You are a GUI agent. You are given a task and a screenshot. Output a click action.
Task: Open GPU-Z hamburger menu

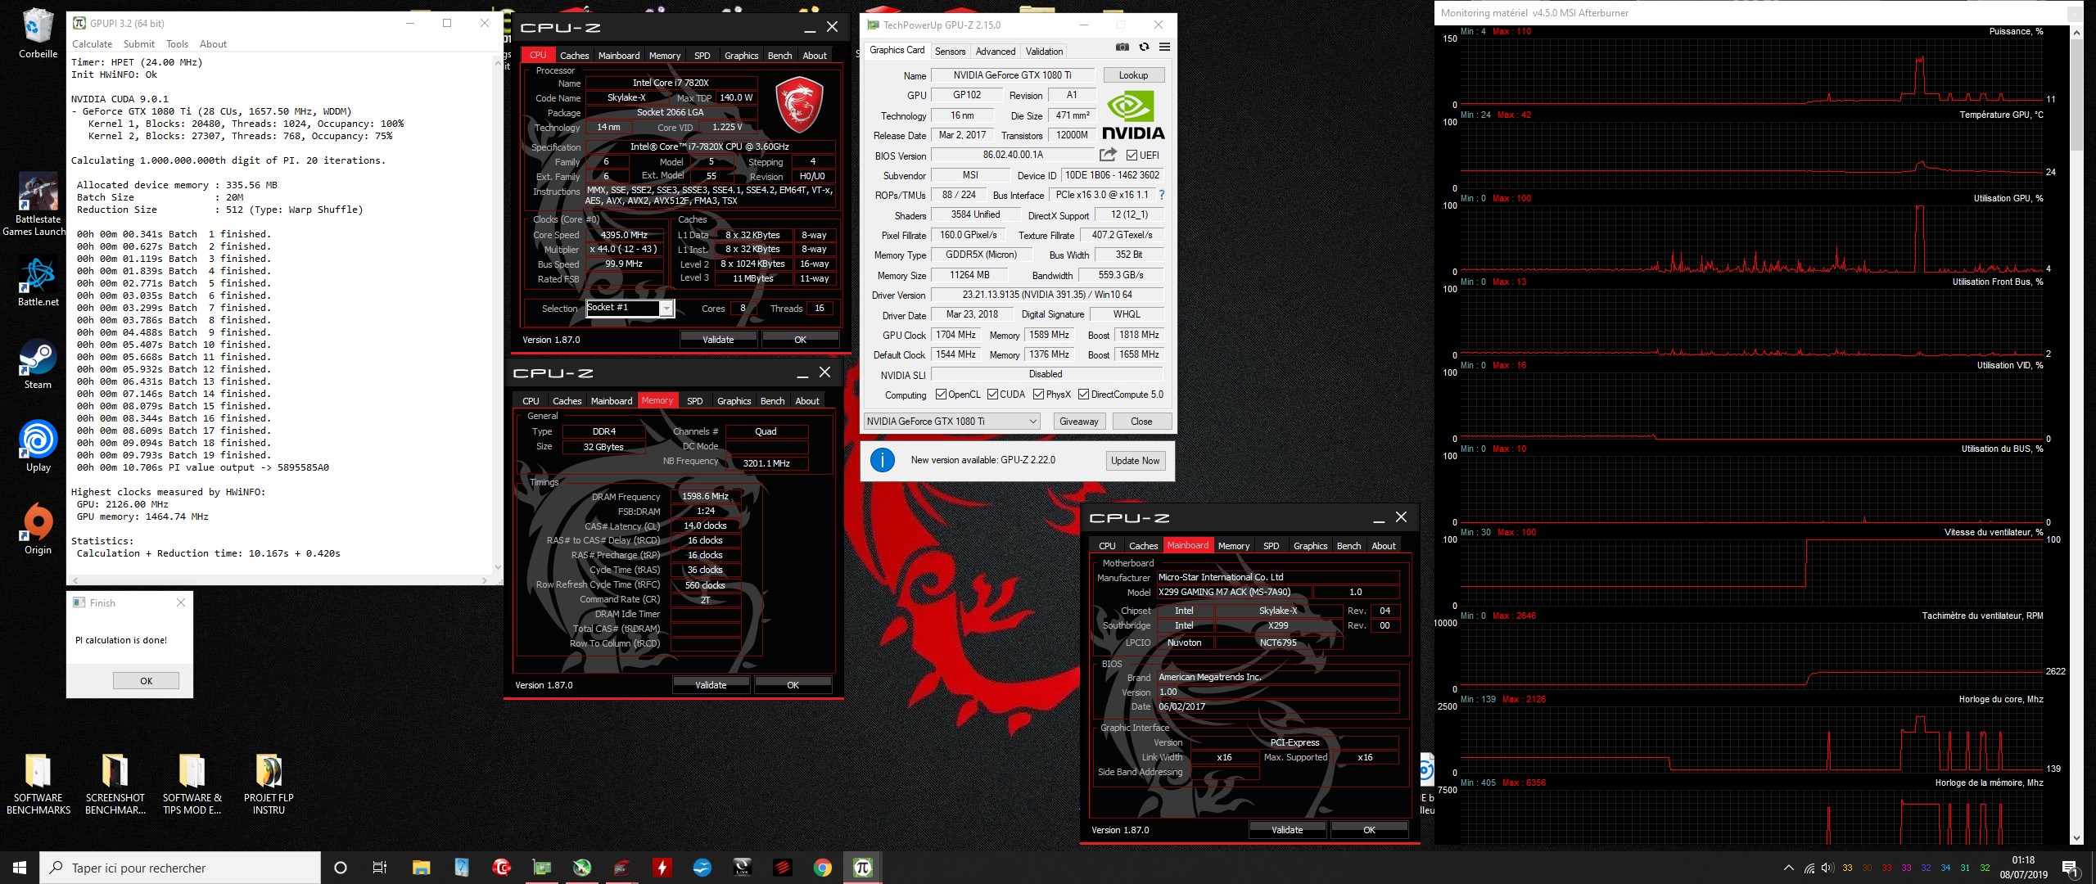point(1164,47)
